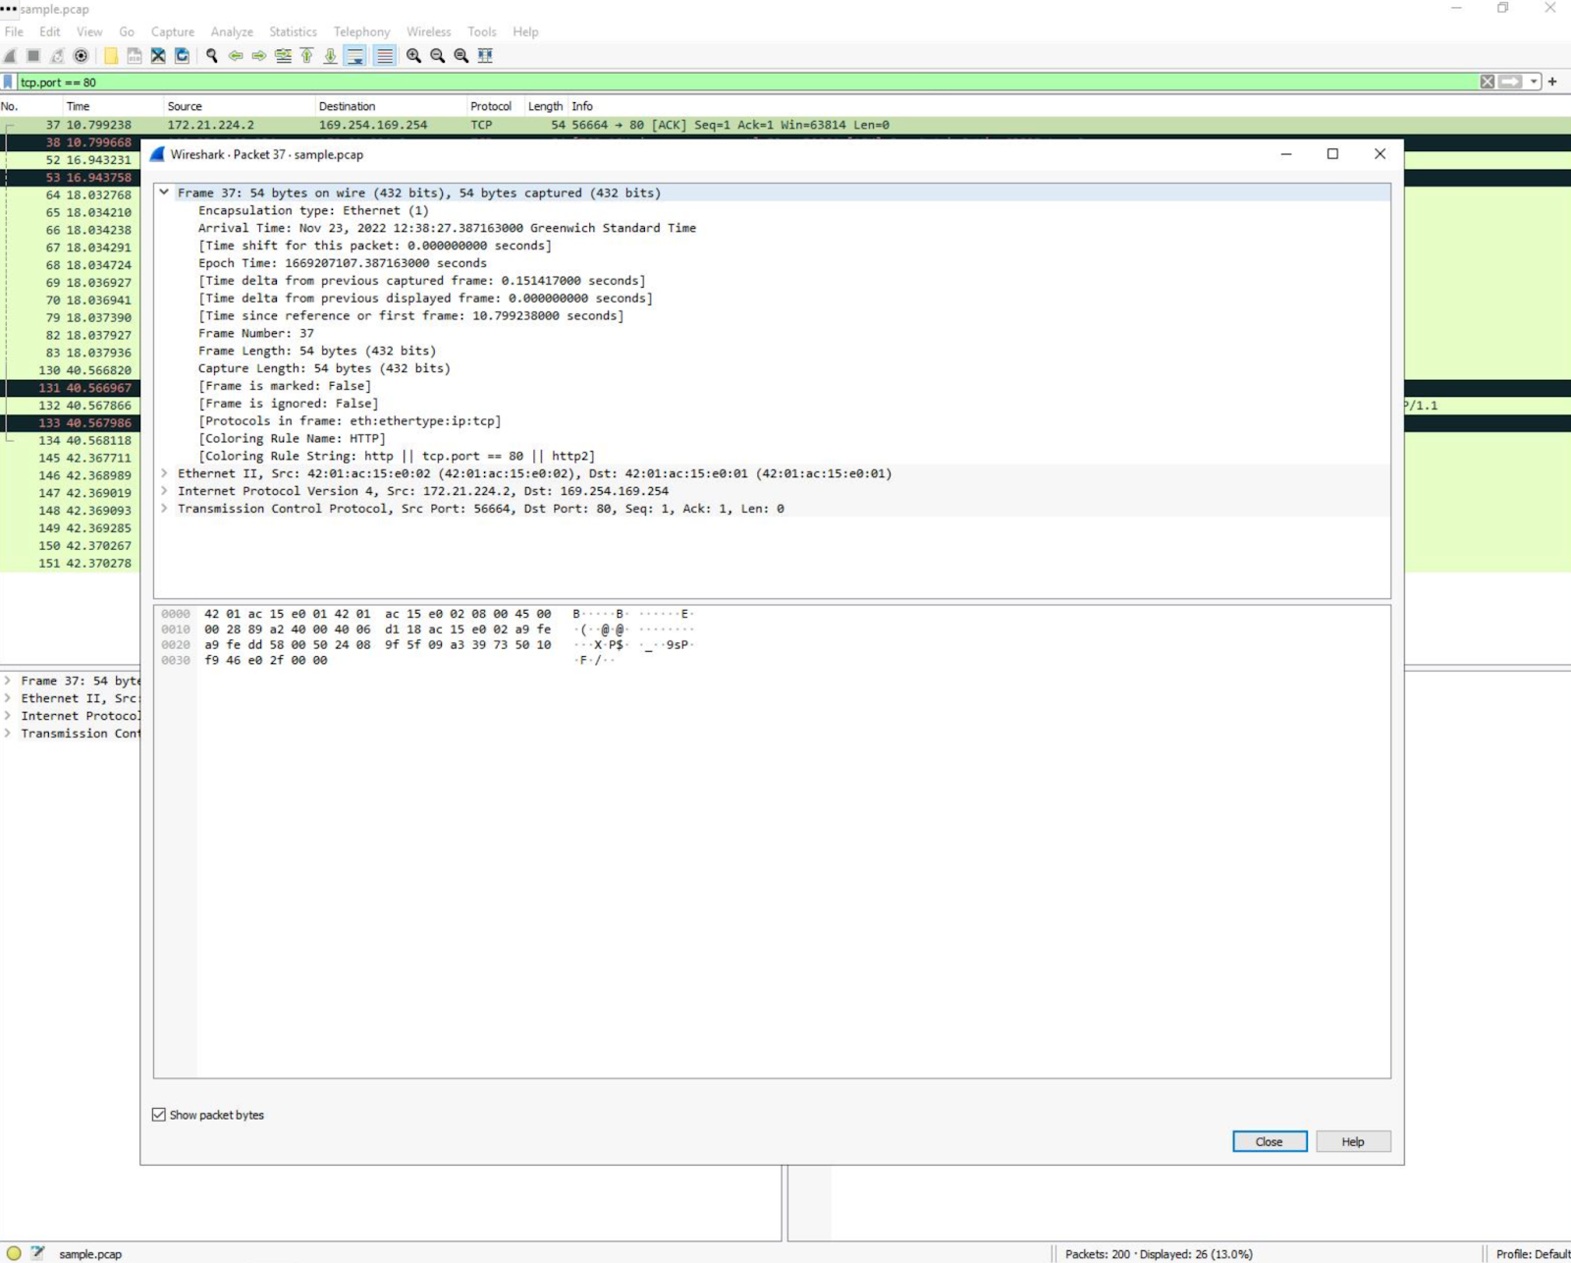Viewport: 1571px width, 1263px height.
Task: Select packet 53 row in packet list
Action: pyautogui.click(x=71, y=178)
